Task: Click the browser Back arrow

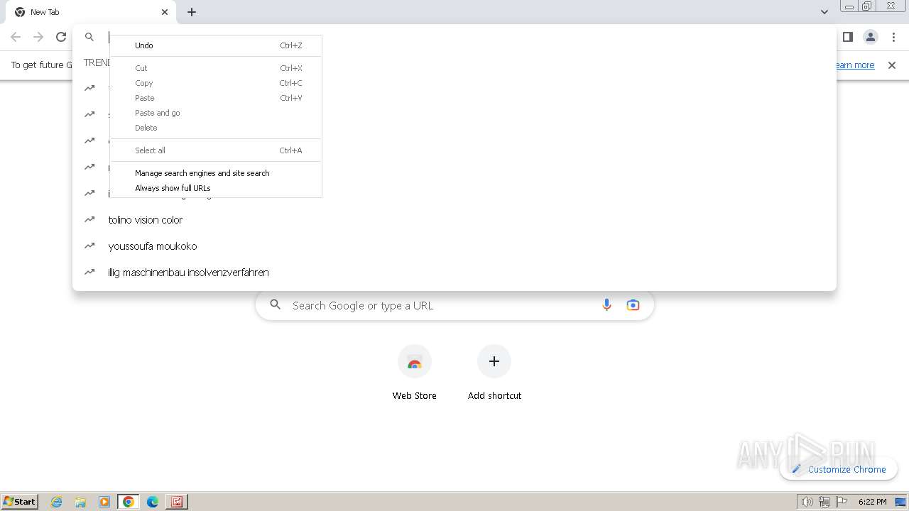Action: click(16, 37)
